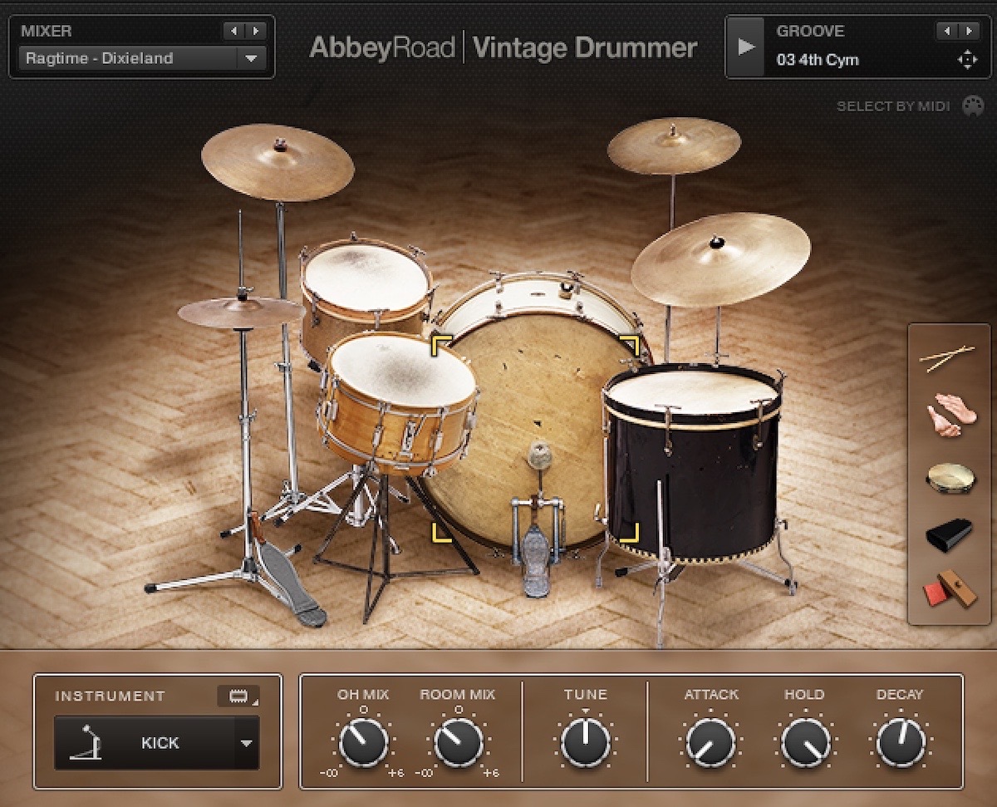Click the ROOM MIX knob
The height and width of the screenshot is (807, 997).
click(x=459, y=741)
